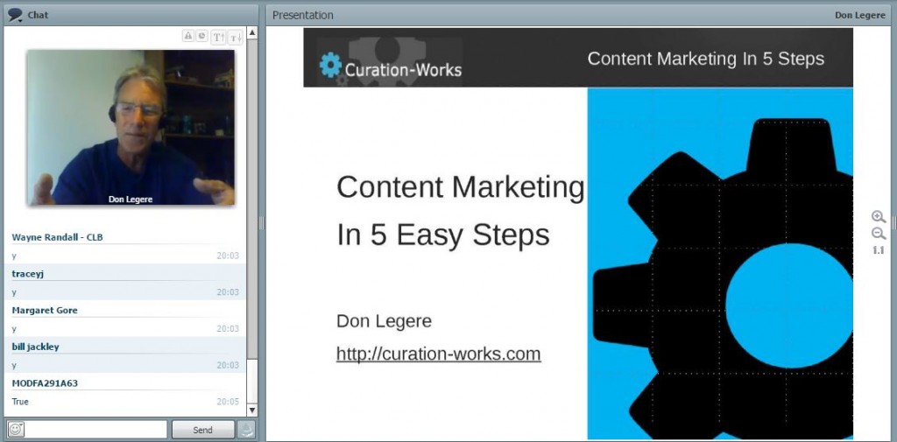Open the curation-works.com link on slide

tap(438, 354)
